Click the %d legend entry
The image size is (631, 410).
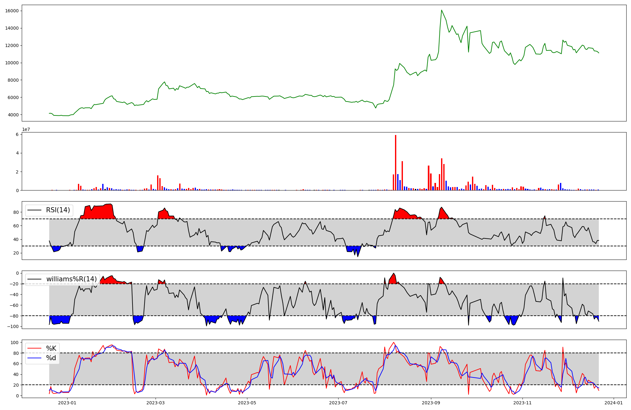(x=51, y=358)
